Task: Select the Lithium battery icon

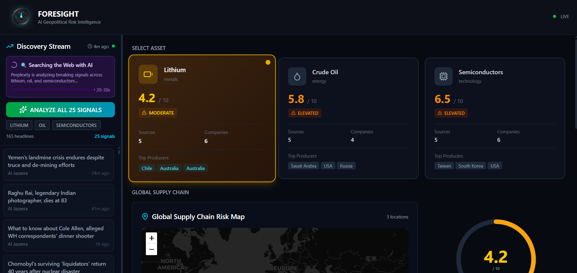Action: [x=148, y=74]
